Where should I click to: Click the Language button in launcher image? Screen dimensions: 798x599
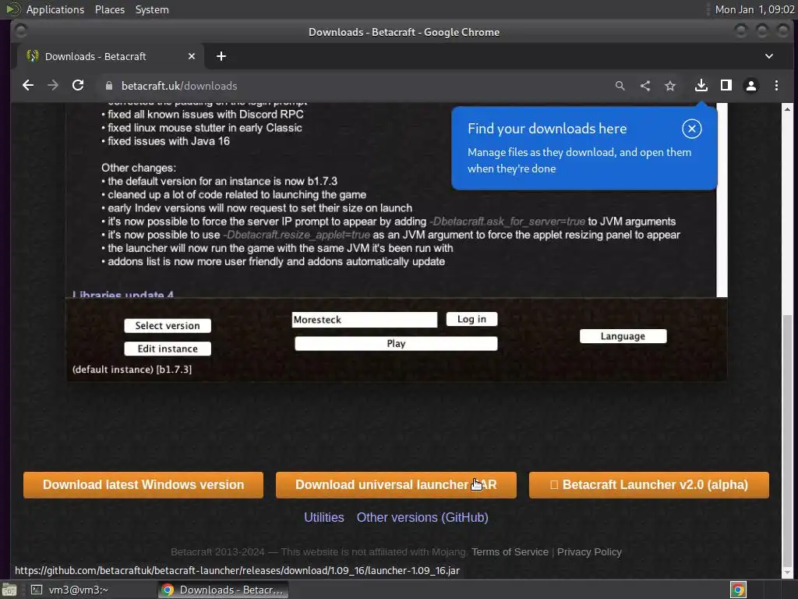coord(623,336)
